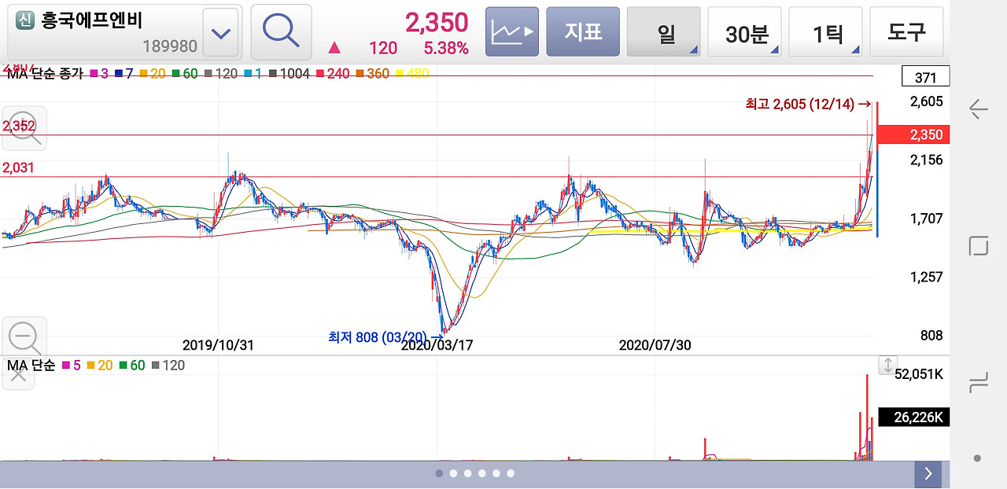
Task: Click the 2020/07/30 date label
Action: pyautogui.click(x=655, y=344)
